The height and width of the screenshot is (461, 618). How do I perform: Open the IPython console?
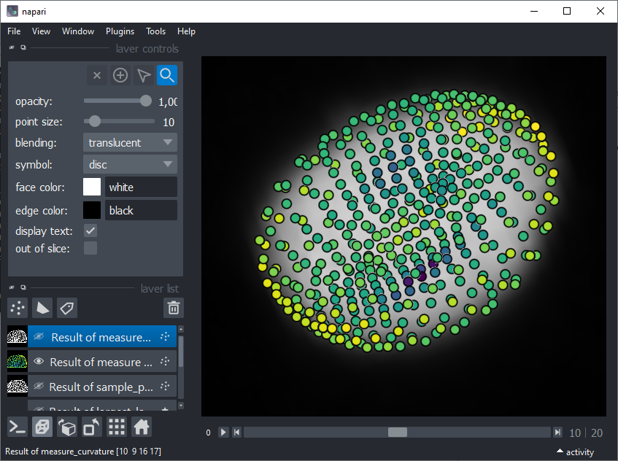tap(17, 427)
